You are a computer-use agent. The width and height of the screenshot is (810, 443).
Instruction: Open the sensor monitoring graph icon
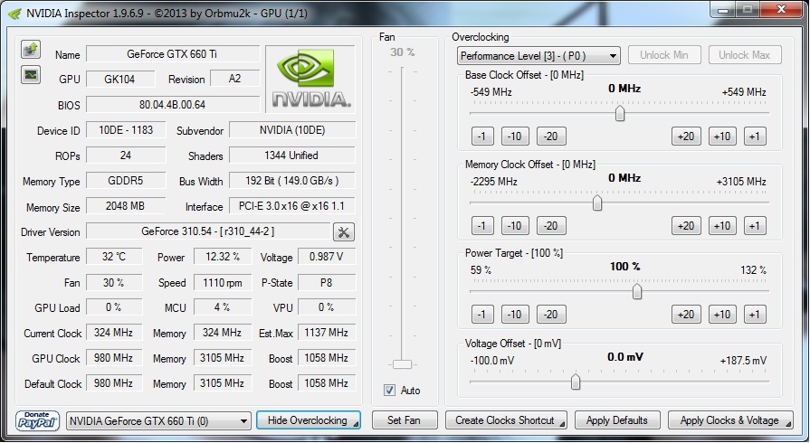coord(31,74)
